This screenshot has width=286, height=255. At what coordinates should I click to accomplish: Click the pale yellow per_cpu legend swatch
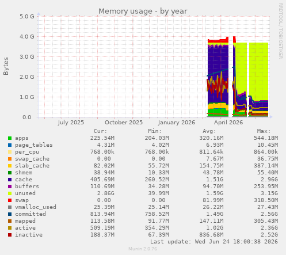coord(10,152)
